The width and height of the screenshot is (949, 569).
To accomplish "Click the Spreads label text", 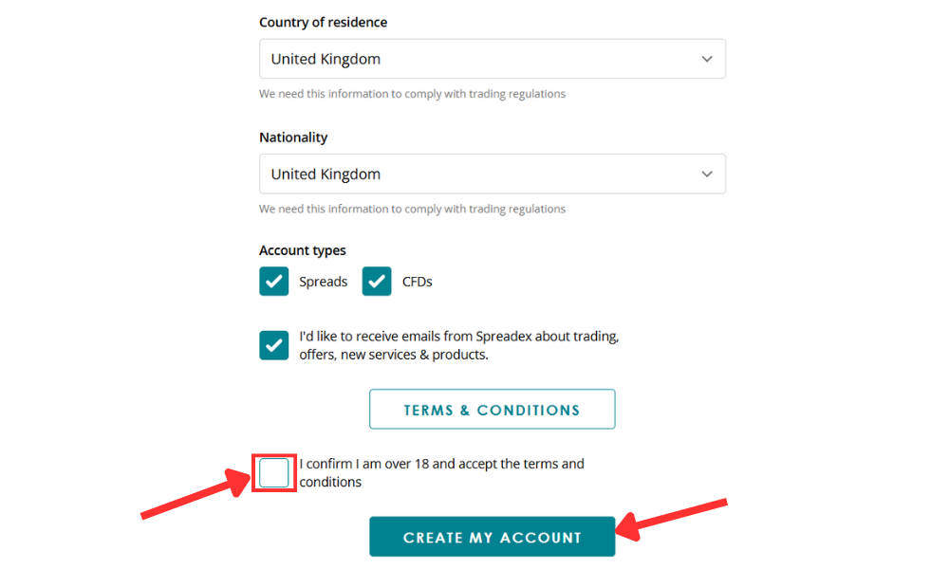I will 324,282.
